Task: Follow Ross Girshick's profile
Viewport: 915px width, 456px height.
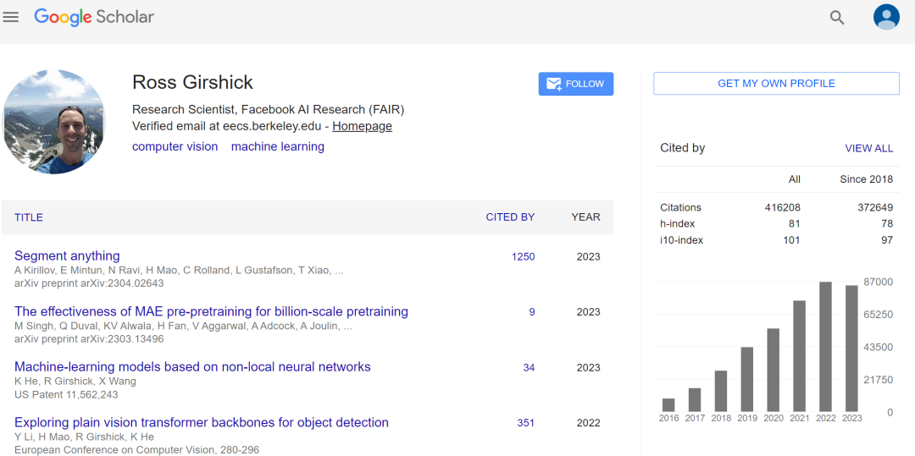Action: tap(575, 84)
